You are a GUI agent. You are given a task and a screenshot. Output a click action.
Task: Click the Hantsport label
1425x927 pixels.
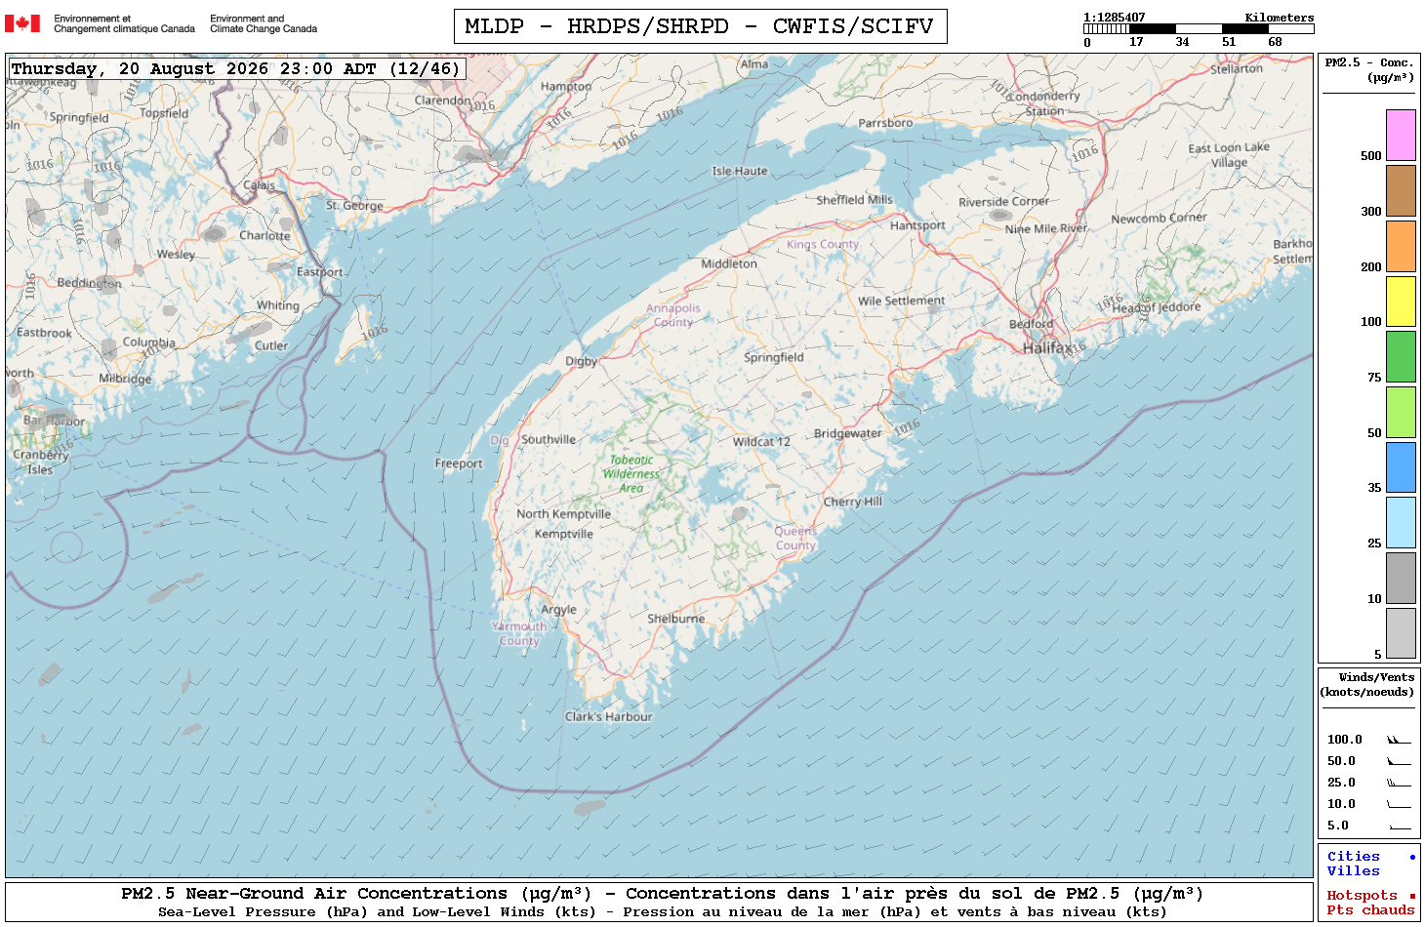(x=917, y=225)
